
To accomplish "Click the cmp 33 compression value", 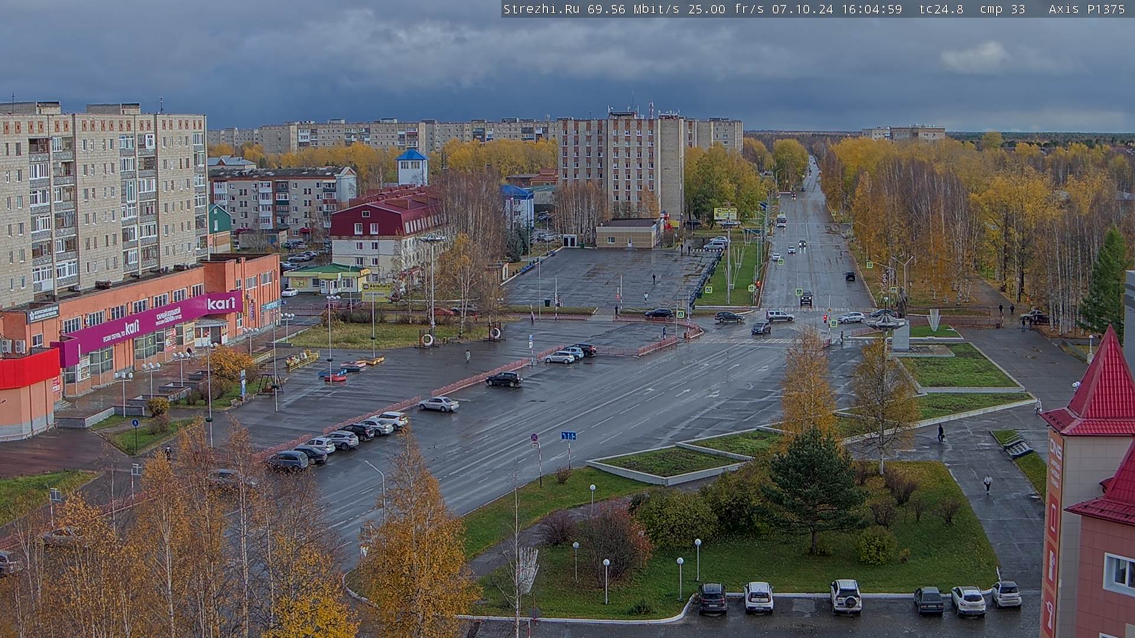I will [1003, 9].
